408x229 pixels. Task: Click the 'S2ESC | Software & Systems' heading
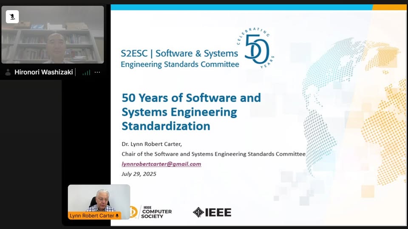tap(179, 54)
